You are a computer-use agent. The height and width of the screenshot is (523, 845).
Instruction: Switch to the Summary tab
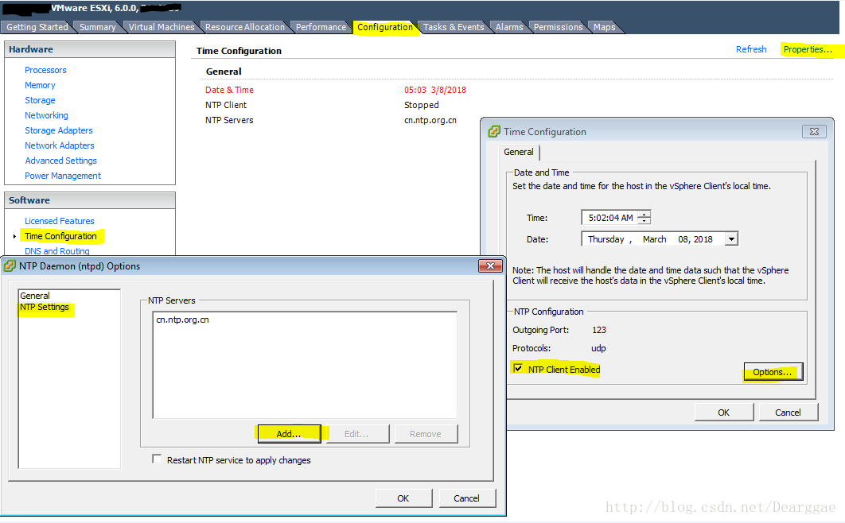tap(98, 27)
